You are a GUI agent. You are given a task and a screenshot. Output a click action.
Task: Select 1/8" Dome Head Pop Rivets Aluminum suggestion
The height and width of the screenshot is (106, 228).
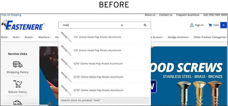[104, 50]
